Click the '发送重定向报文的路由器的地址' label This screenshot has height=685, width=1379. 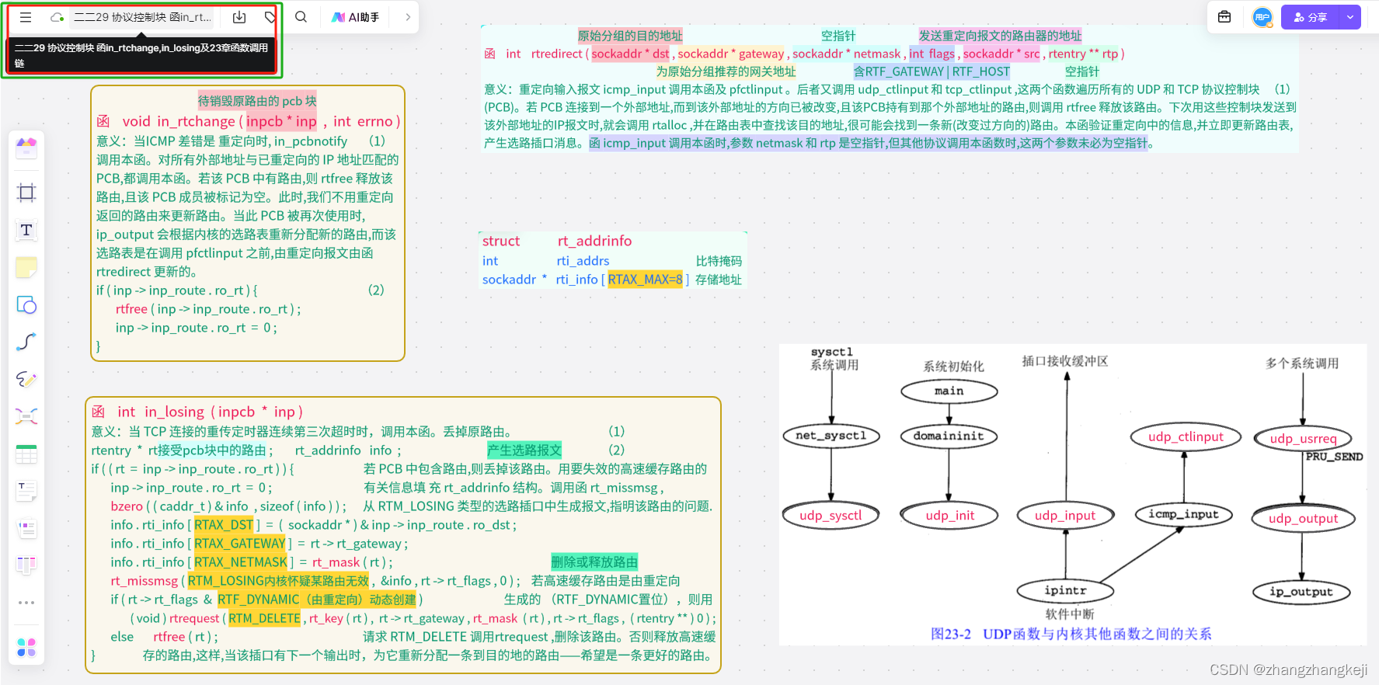(x=1000, y=36)
